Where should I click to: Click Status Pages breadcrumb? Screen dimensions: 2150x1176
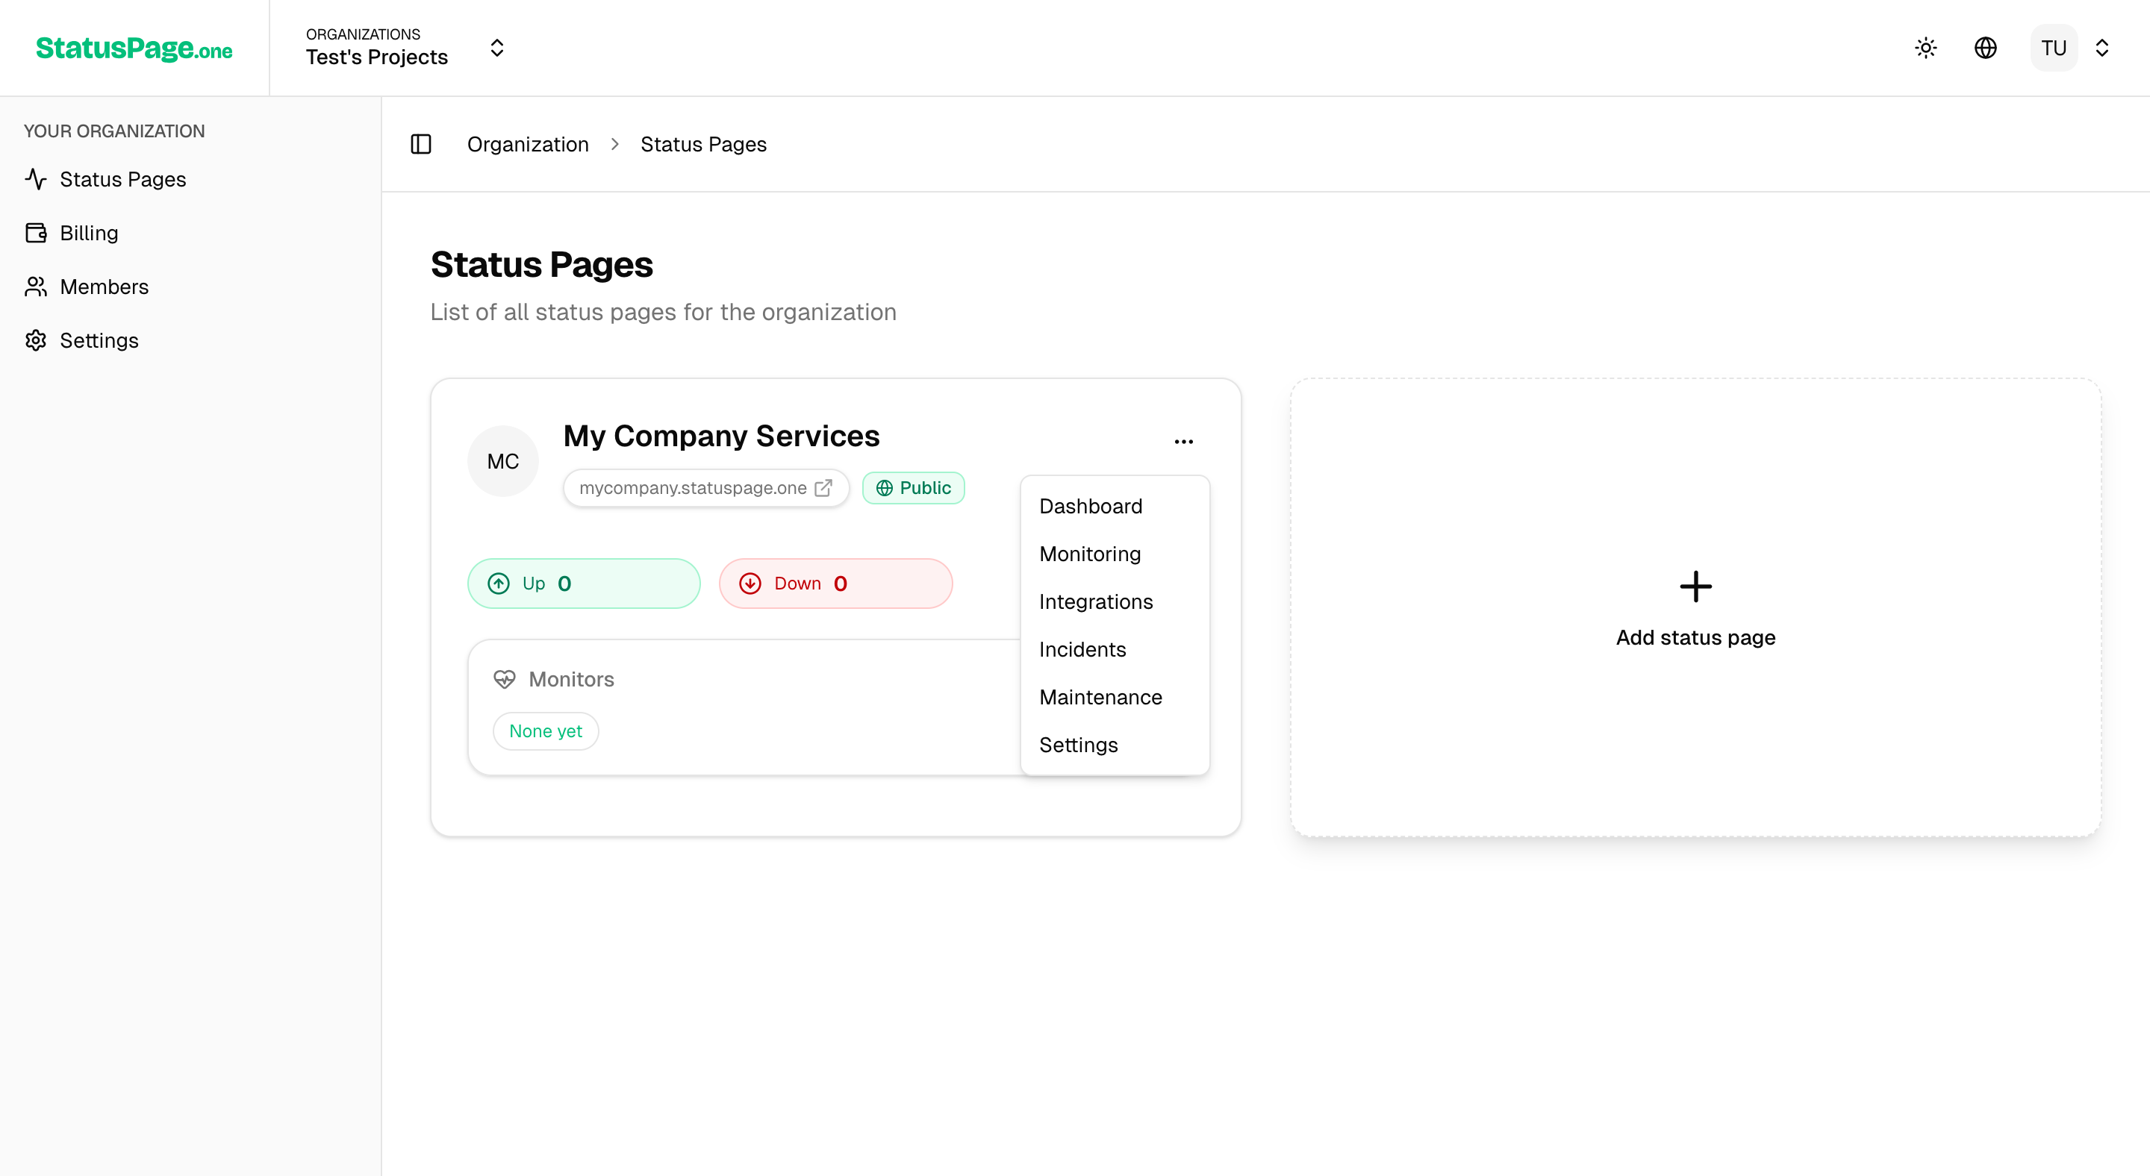(x=702, y=144)
